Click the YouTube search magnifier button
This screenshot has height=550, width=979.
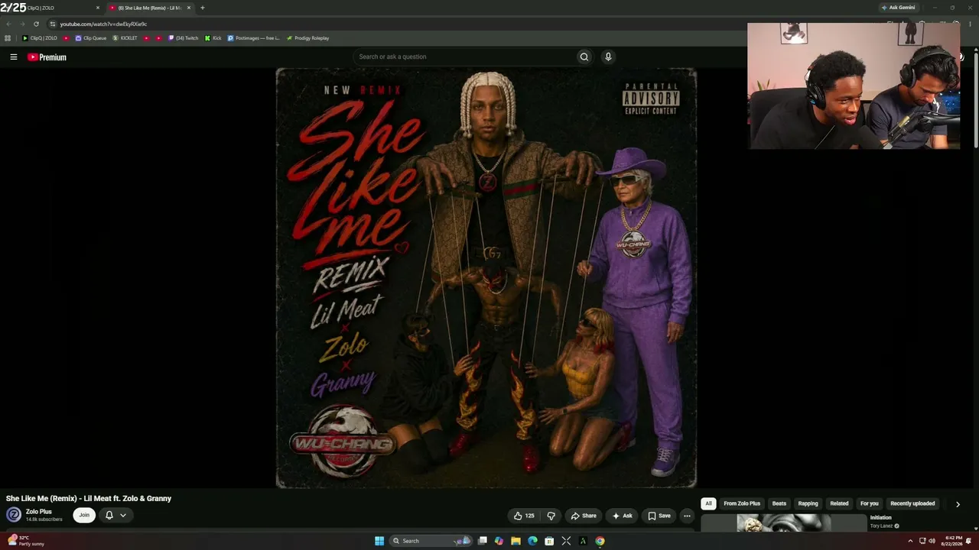[x=584, y=57]
